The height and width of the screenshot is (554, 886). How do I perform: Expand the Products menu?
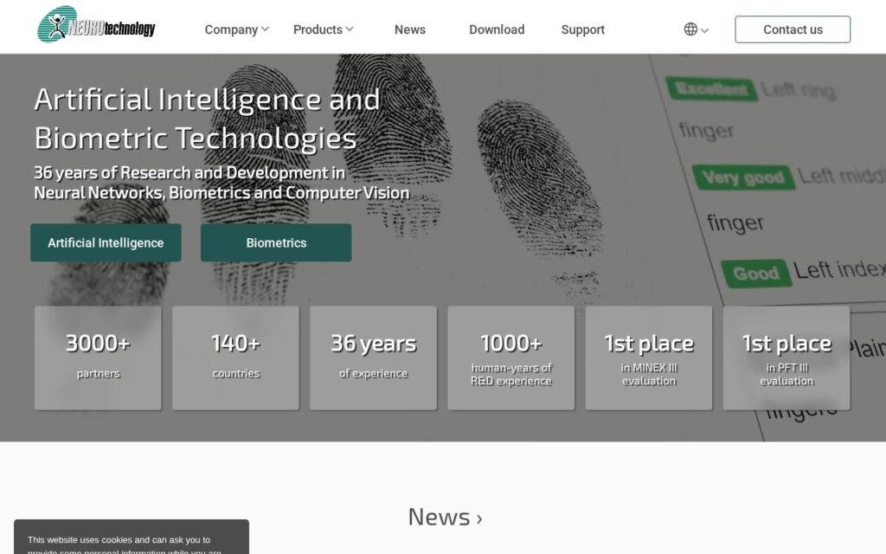(324, 29)
